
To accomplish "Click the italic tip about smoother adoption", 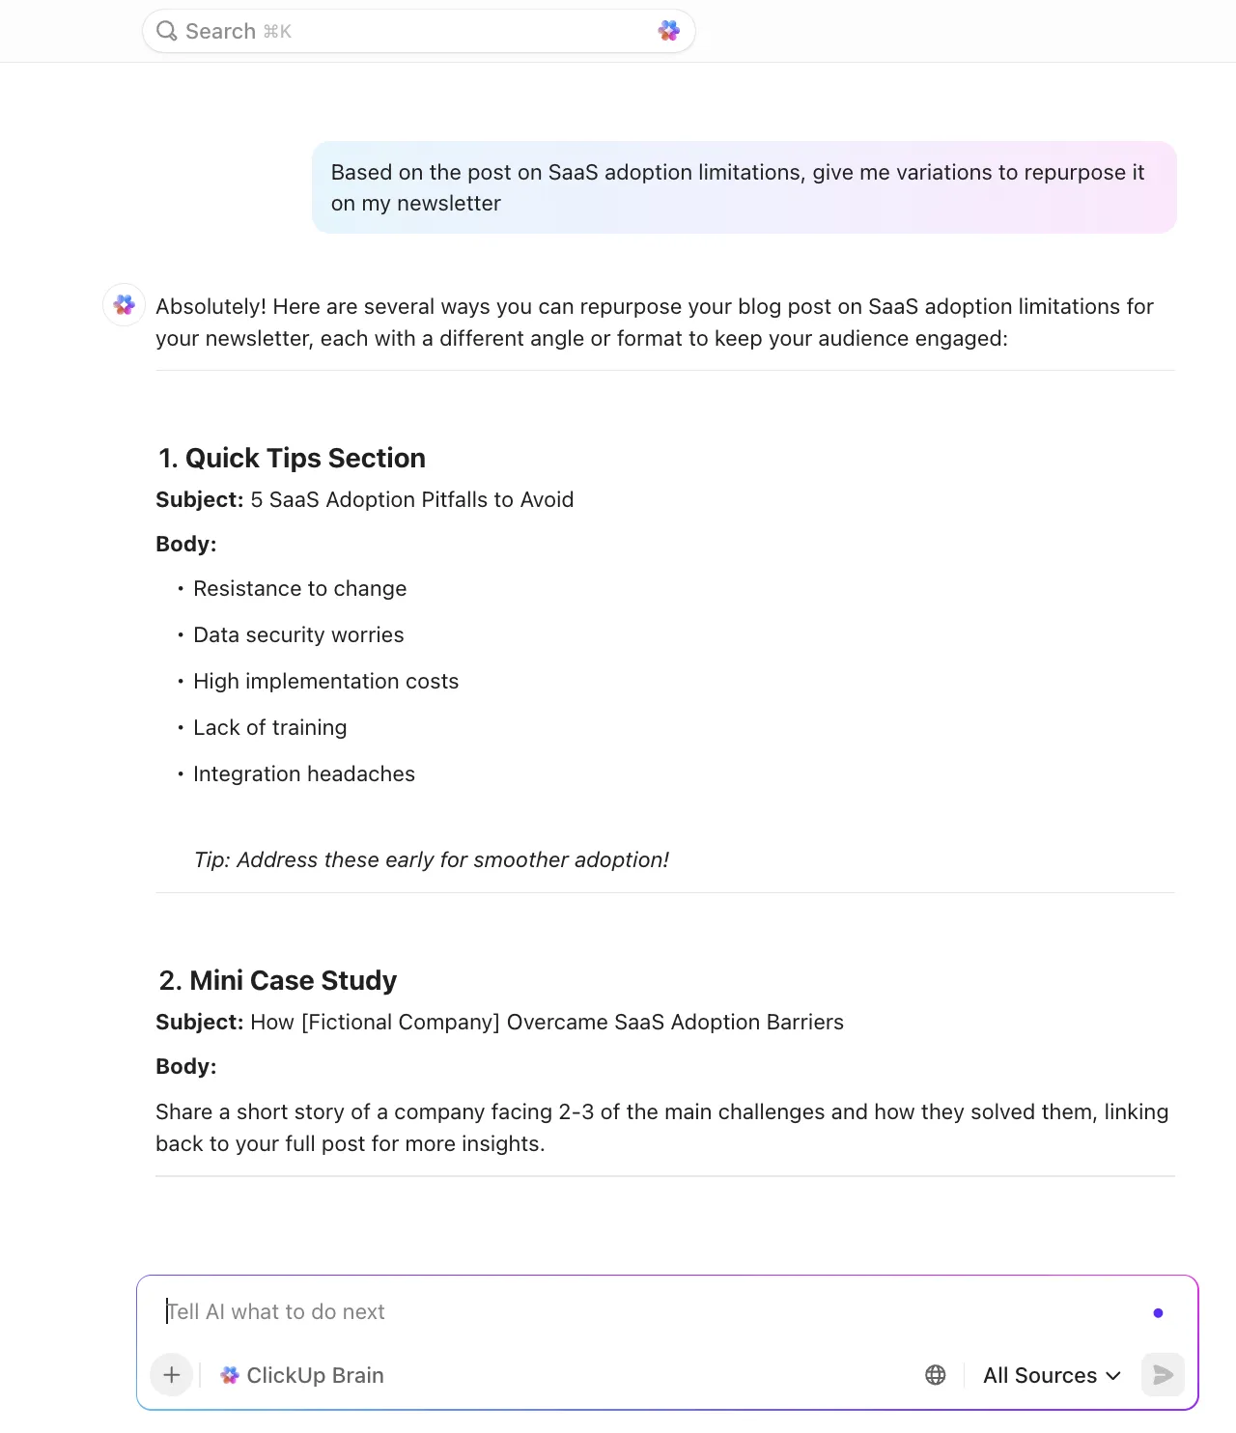I will [x=432, y=859].
